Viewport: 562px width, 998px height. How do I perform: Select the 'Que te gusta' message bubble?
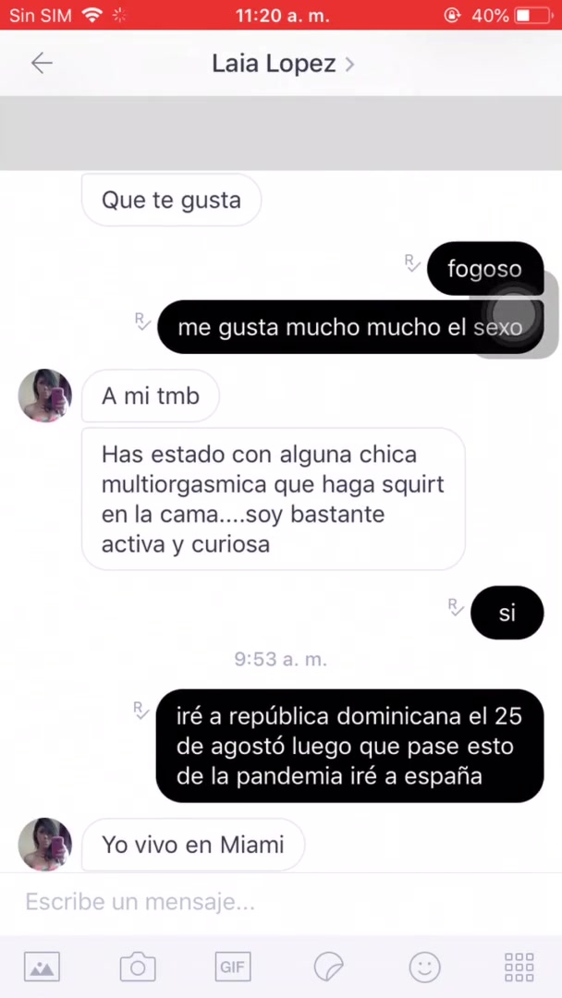coord(171,200)
